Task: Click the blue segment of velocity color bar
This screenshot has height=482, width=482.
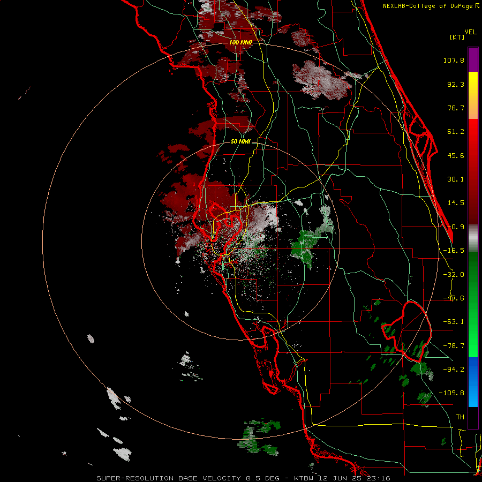Action: tap(473, 382)
